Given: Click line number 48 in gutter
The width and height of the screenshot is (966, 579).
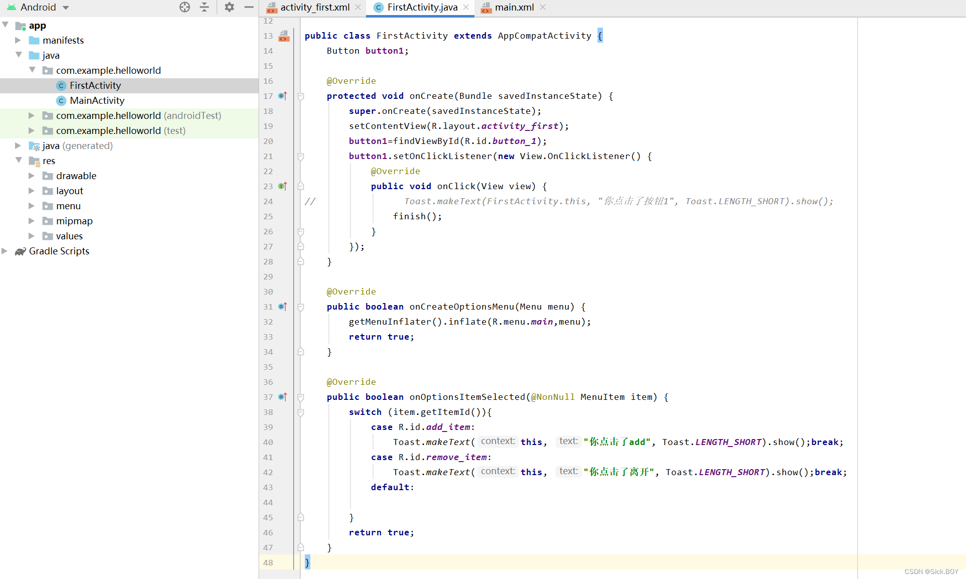Looking at the screenshot, I should [x=268, y=562].
